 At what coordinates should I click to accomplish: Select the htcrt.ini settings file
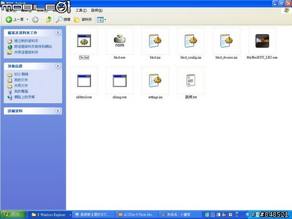[155, 41]
